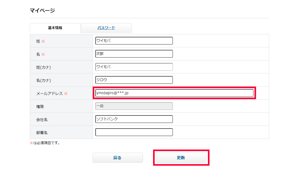Image resolution: width=303 pixels, height=170 pixels.
Task: Focus the 会社名 field containing ソフトバンク
Action: click(134, 119)
